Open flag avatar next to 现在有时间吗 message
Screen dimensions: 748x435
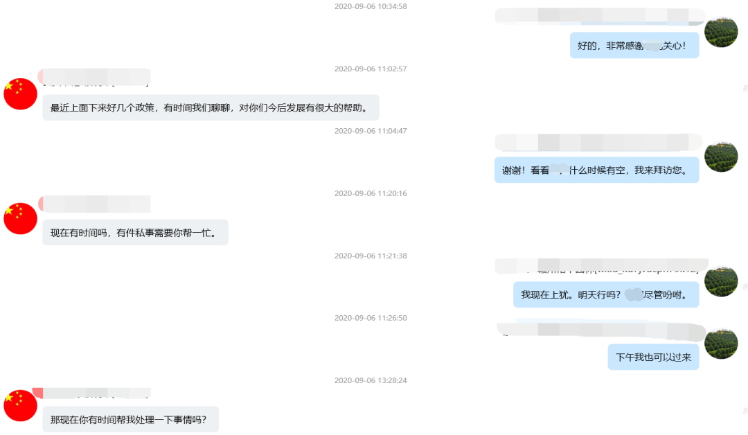click(21, 218)
